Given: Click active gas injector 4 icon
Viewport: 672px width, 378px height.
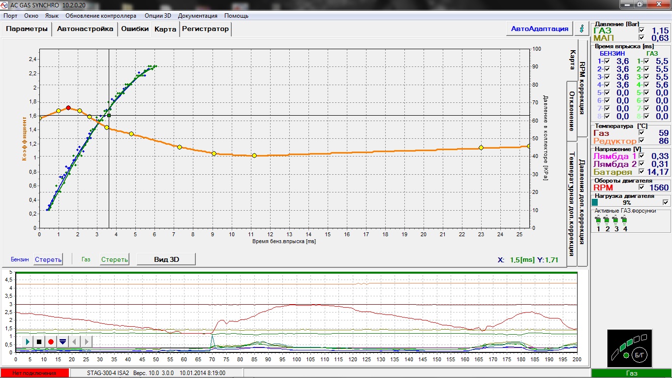Looking at the screenshot, I should tap(625, 220).
